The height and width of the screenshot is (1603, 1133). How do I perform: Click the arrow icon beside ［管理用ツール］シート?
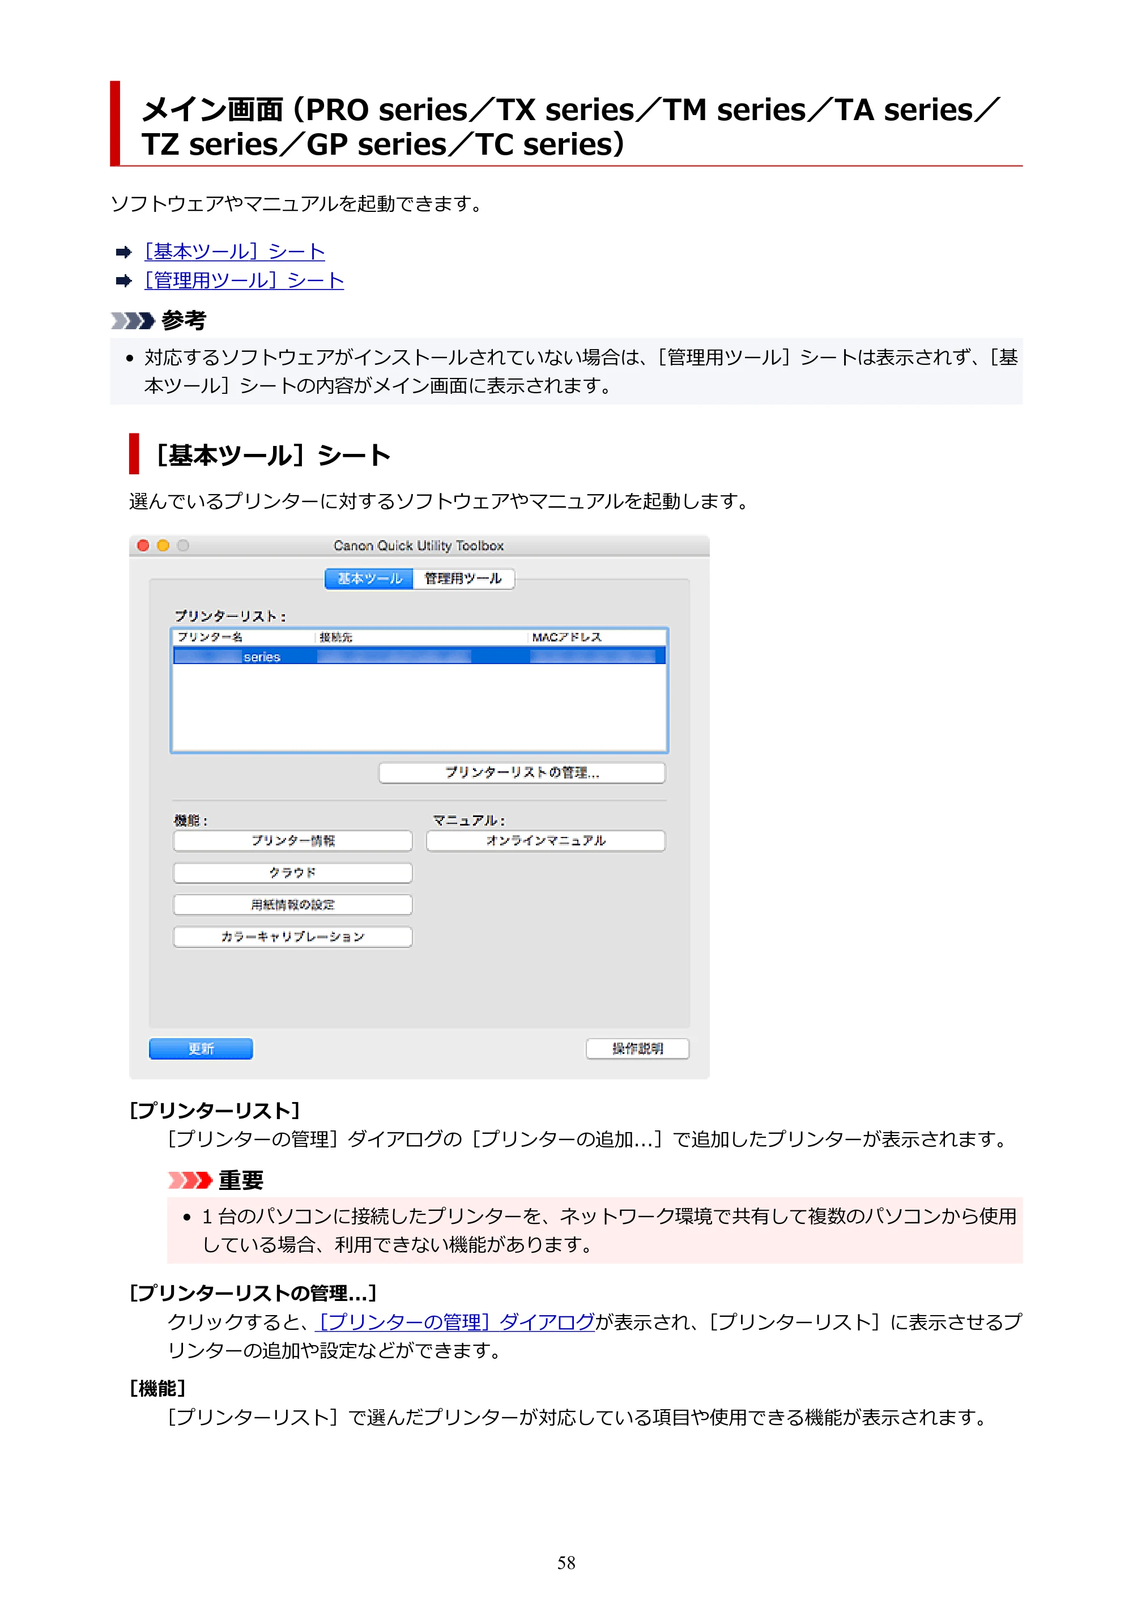[123, 280]
